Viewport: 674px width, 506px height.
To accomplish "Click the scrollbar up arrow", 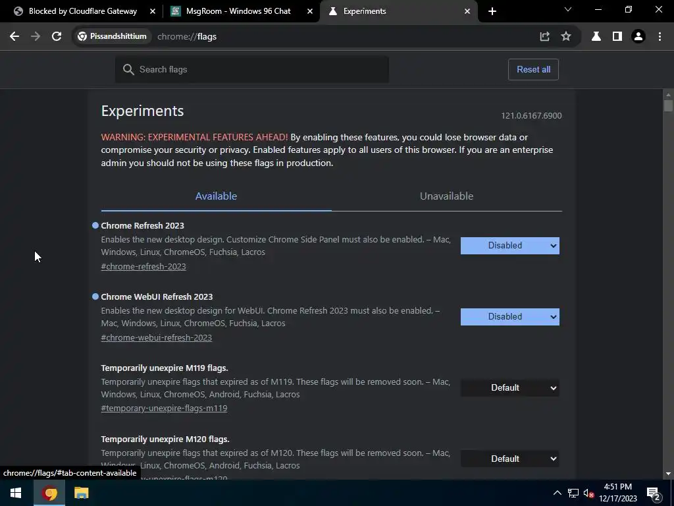I will point(668,94).
